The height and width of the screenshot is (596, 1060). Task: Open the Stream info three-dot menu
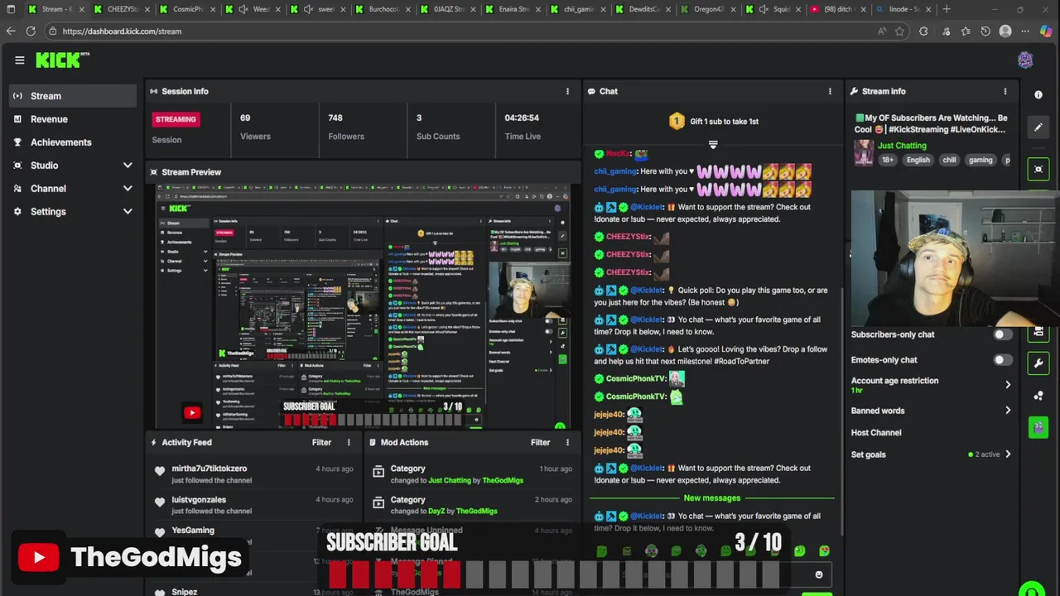[x=1005, y=91]
